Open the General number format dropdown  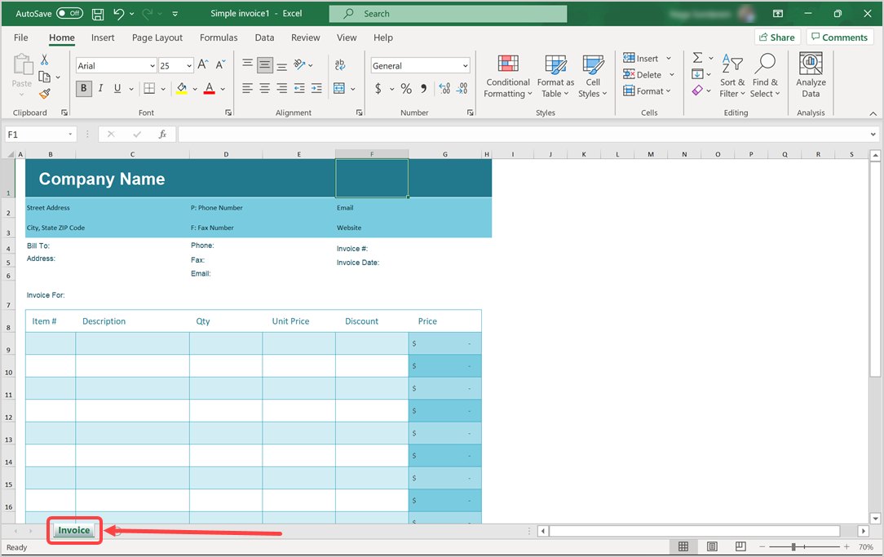pyautogui.click(x=465, y=66)
